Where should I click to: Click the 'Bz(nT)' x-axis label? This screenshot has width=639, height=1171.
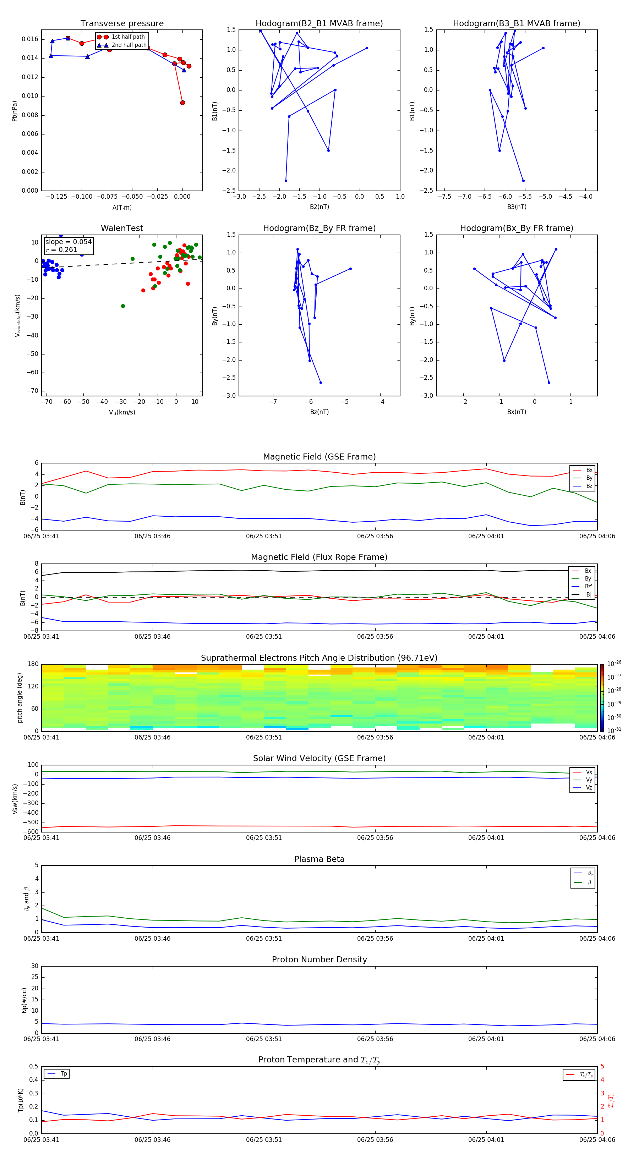click(x=319, y=412)
